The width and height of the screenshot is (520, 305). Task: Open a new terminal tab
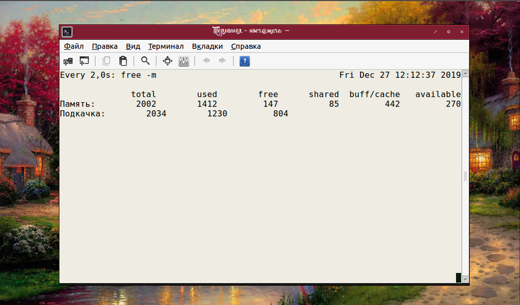68,61
